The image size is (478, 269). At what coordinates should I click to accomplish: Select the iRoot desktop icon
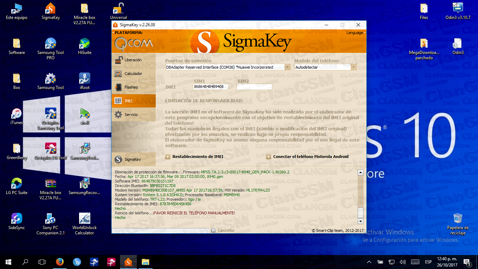[84, 81]
